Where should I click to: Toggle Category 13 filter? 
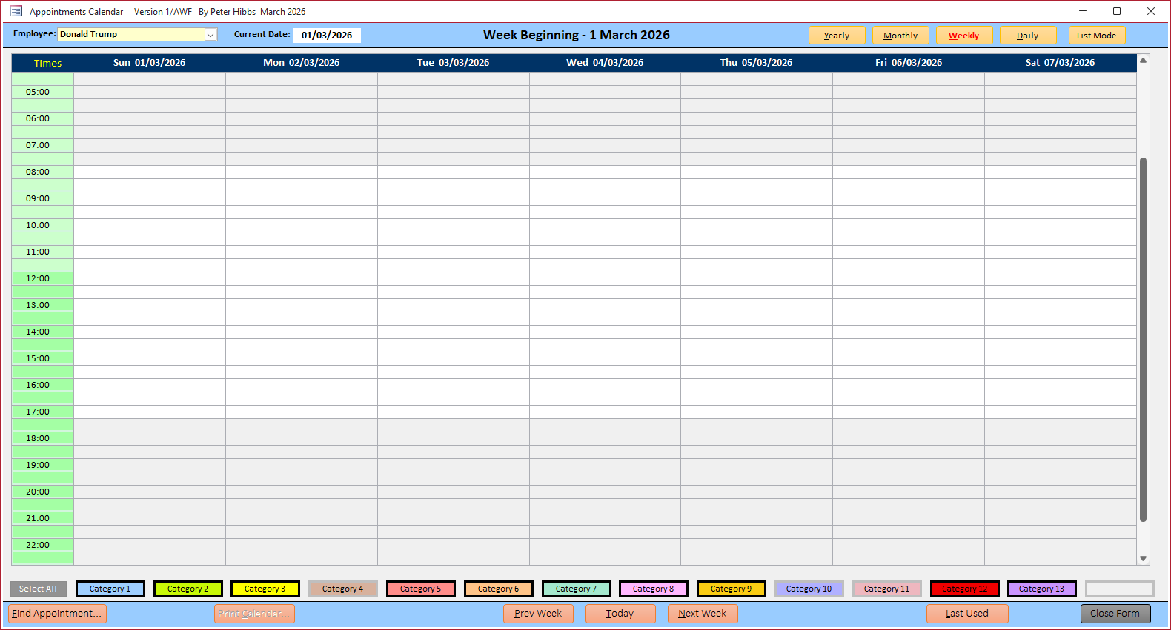click(1042, 589)
